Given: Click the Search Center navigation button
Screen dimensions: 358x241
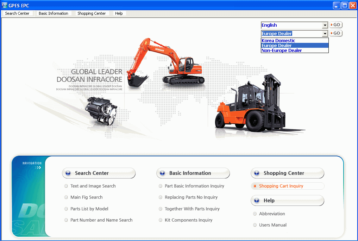Looking at the screenshot, I should [x=99, y=173].
